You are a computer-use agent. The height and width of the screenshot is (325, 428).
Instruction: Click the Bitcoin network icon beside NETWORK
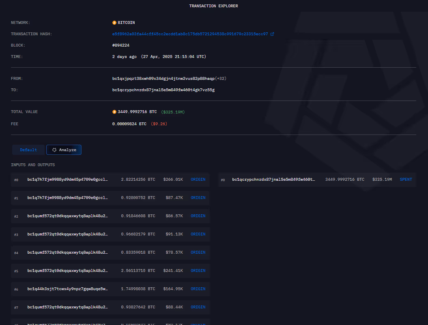pos(114,23)
